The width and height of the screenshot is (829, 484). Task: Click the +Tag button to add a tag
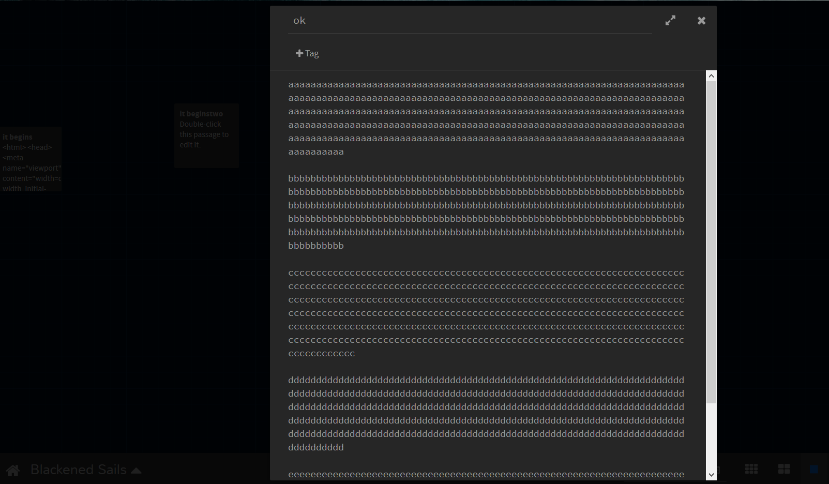tap(307, 53)
